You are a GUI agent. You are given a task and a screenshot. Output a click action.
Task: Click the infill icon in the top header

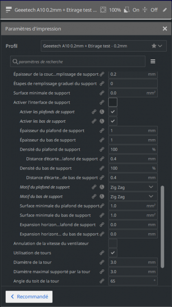pos(103,10)
